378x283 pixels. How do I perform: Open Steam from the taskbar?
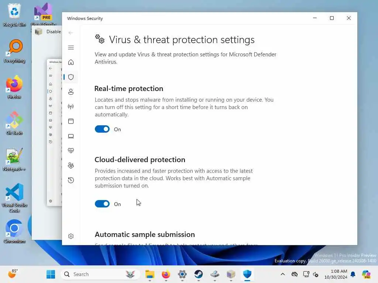click(x=198, y=274)
